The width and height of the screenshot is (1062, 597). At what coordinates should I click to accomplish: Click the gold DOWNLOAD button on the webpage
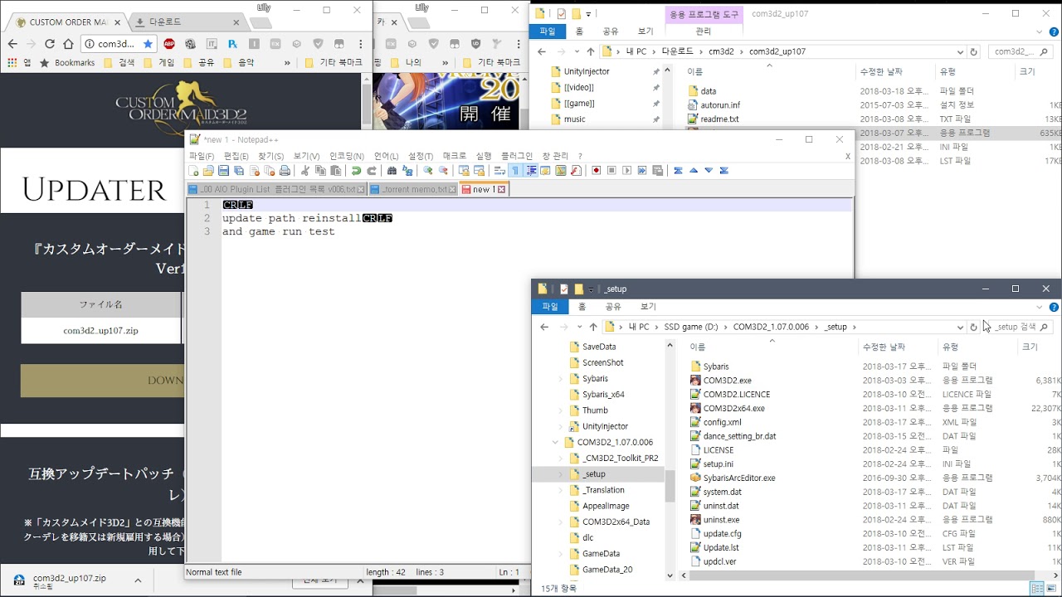102,381
